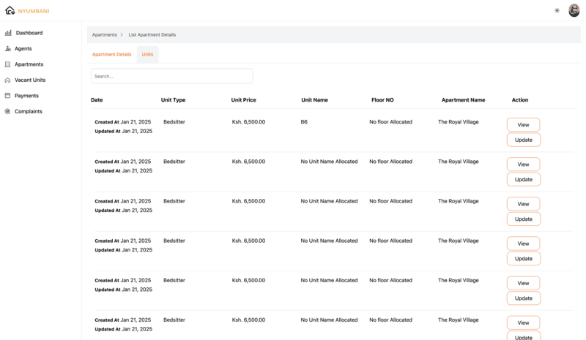The image size is (586, 340).
Task: Click the Vacant Units house icon
Action: pos(8,80)
